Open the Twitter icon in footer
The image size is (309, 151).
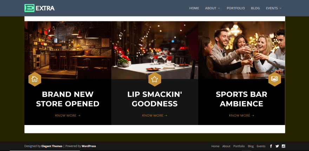click(x=277, y=146)
